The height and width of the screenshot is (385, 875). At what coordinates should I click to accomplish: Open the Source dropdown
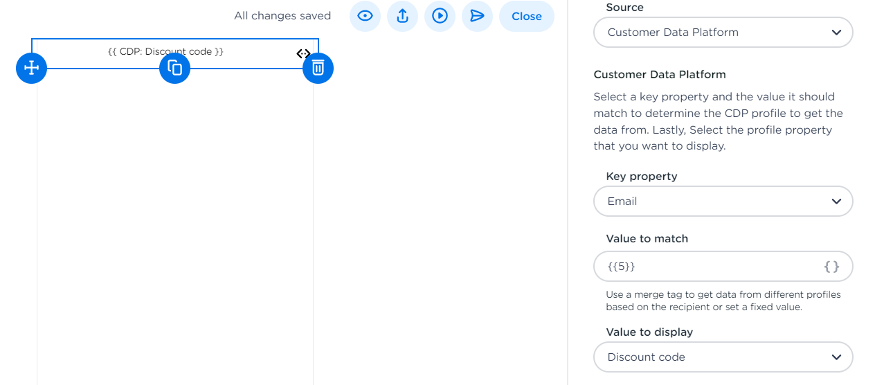(723, 33)
